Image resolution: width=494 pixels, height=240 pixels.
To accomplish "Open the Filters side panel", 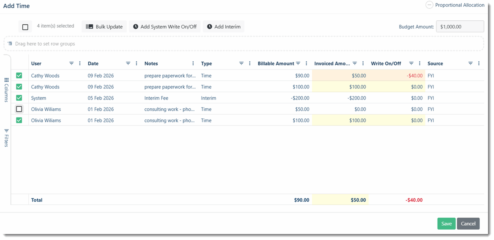I will coord(6,138).
